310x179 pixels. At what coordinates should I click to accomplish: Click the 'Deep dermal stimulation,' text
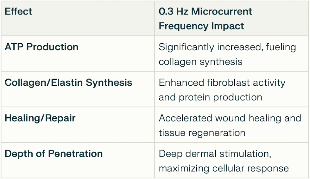tap(215, 154)
